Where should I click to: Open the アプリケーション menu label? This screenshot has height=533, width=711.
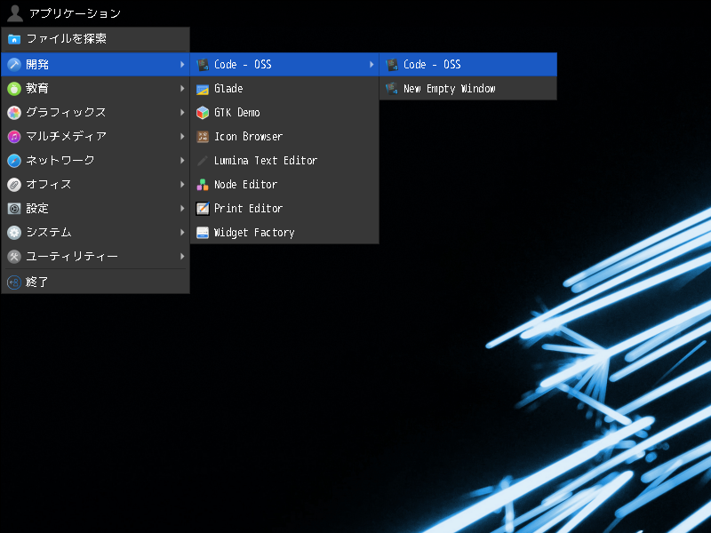[x=75, y=13]
